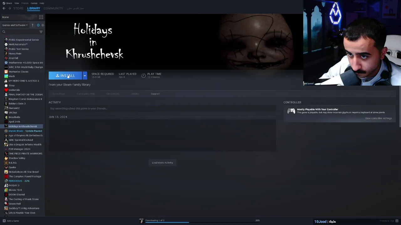Select the Undertale heart icon

tap(6, 90)
